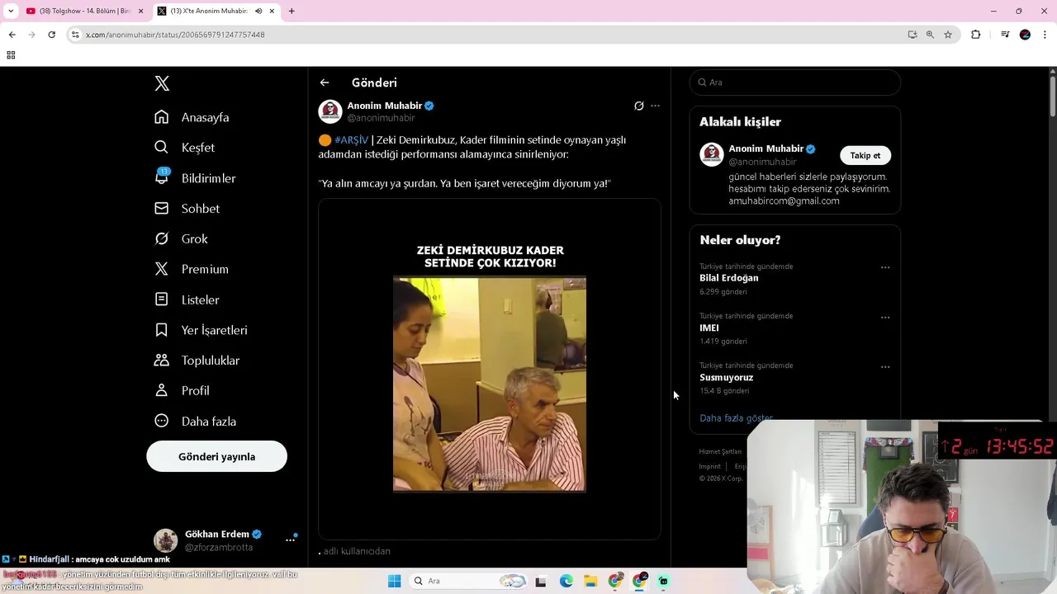Open browser extensions menu
1057x594 pixels.
976,35
